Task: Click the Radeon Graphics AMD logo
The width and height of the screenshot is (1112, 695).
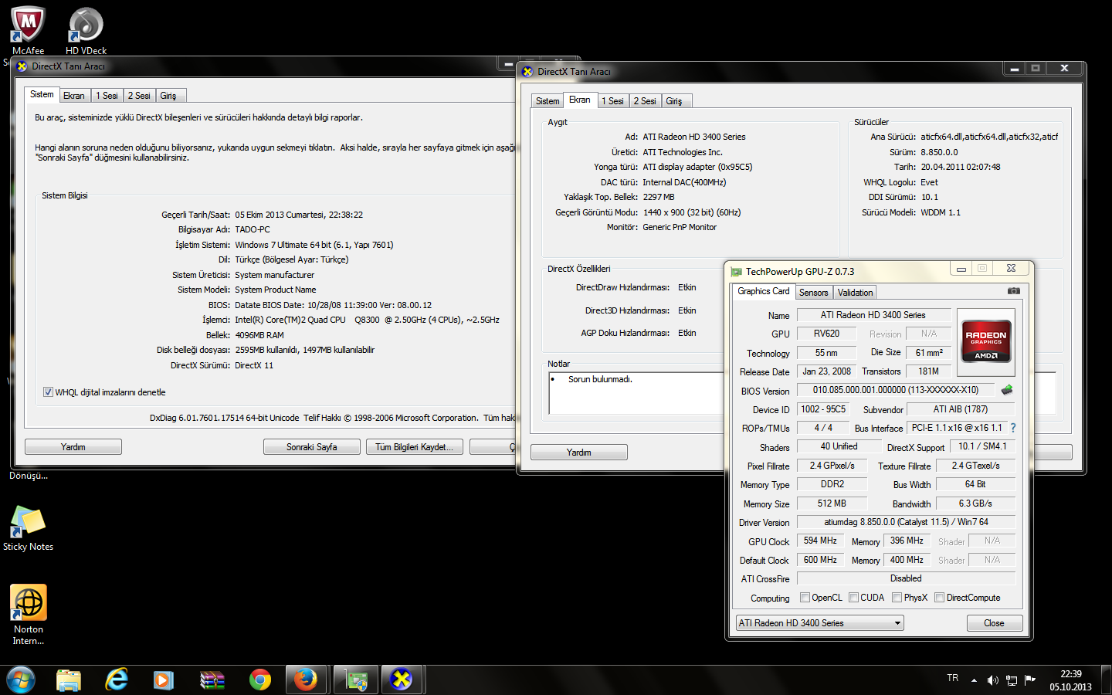Action: (985, 341)
